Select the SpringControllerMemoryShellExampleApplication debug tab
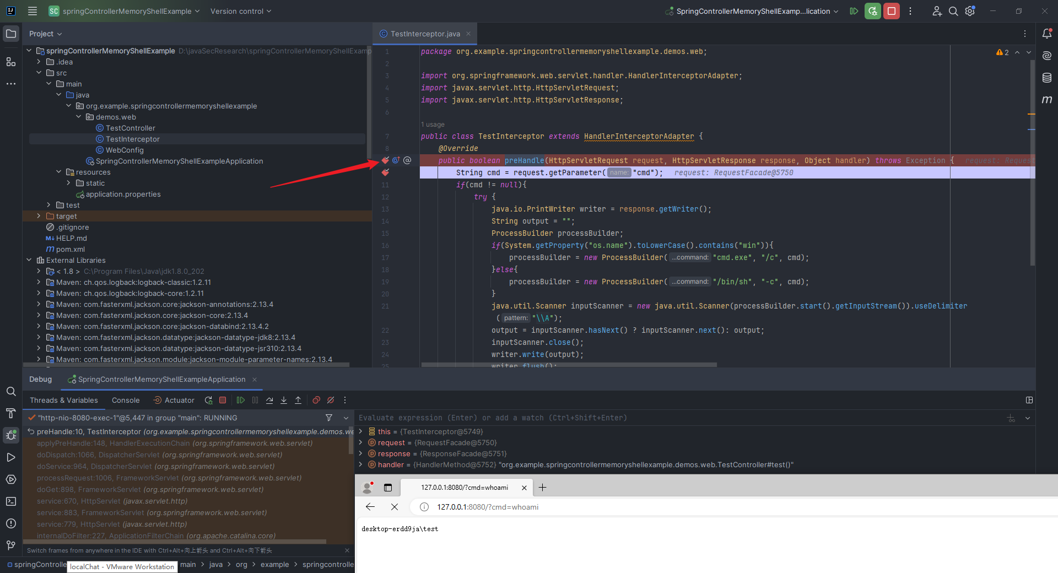Viewport: 1058px width, 573px height. click(161, 380)
